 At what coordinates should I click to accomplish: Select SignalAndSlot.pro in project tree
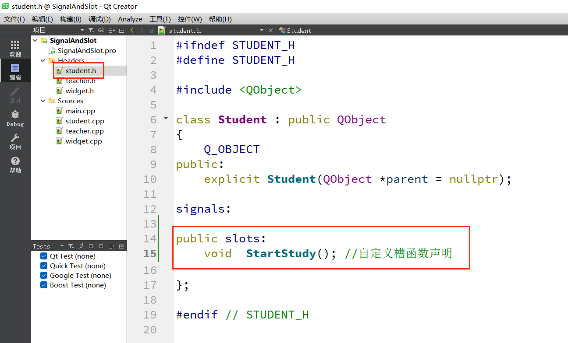pyautogui.click(x=87, y=50)
